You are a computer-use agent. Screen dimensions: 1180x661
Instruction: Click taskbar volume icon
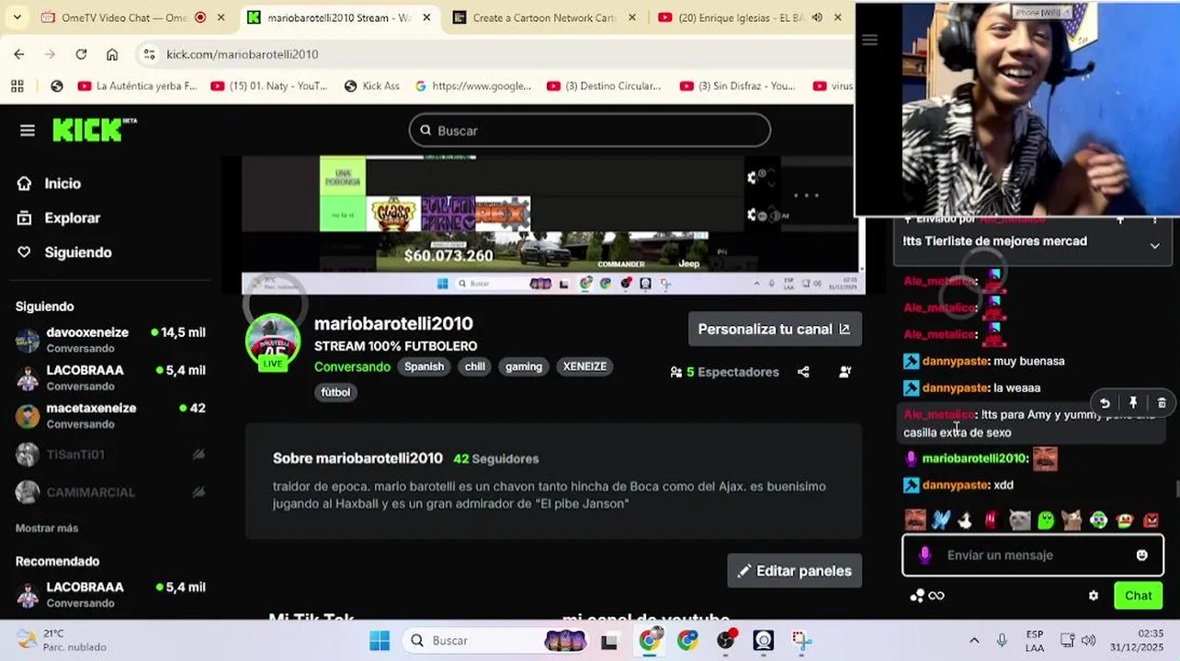1089,641
